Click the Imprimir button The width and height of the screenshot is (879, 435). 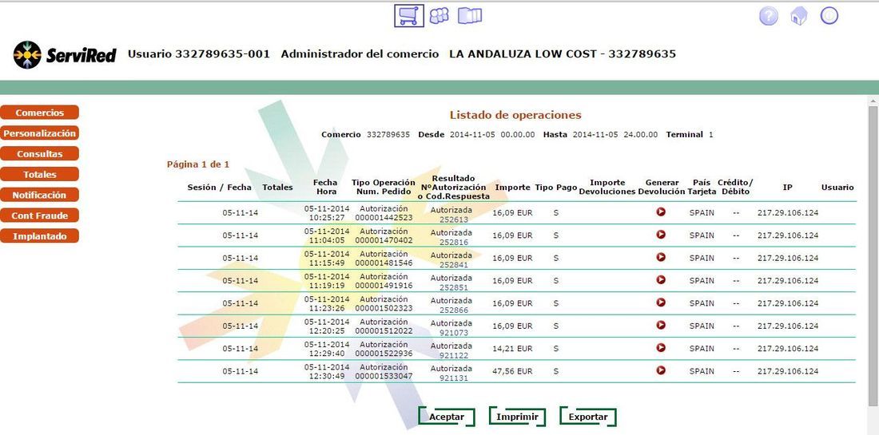[518, 417]
